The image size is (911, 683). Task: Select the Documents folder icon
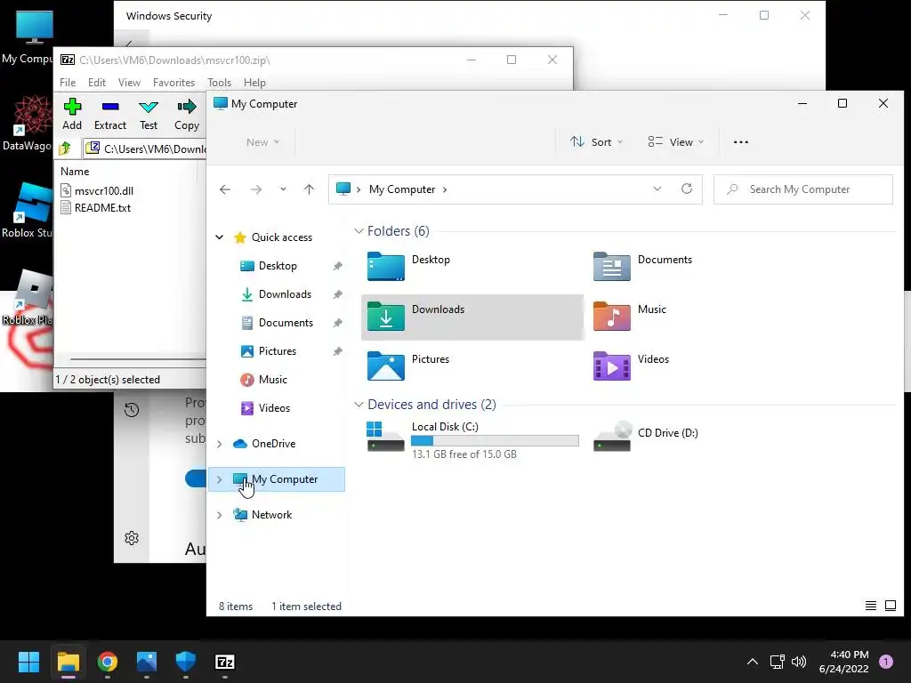[x=612, y=267]
